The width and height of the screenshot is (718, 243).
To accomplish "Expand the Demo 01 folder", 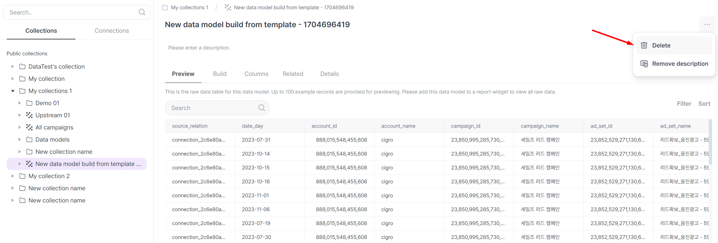I will (x=20, y=103).
